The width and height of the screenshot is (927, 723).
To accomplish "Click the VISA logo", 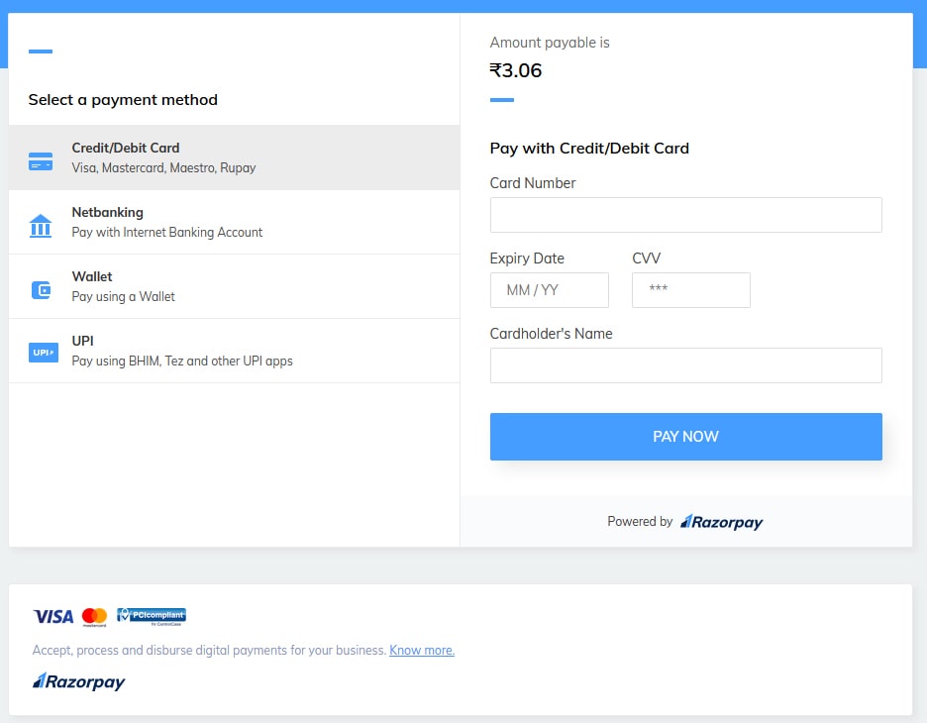I will tap(52, 616).
